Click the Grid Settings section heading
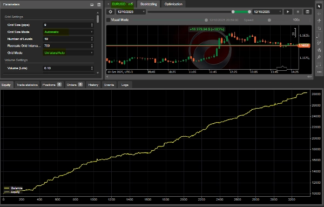Viewport: 324px width, 207px height. (x=14, y=17)
